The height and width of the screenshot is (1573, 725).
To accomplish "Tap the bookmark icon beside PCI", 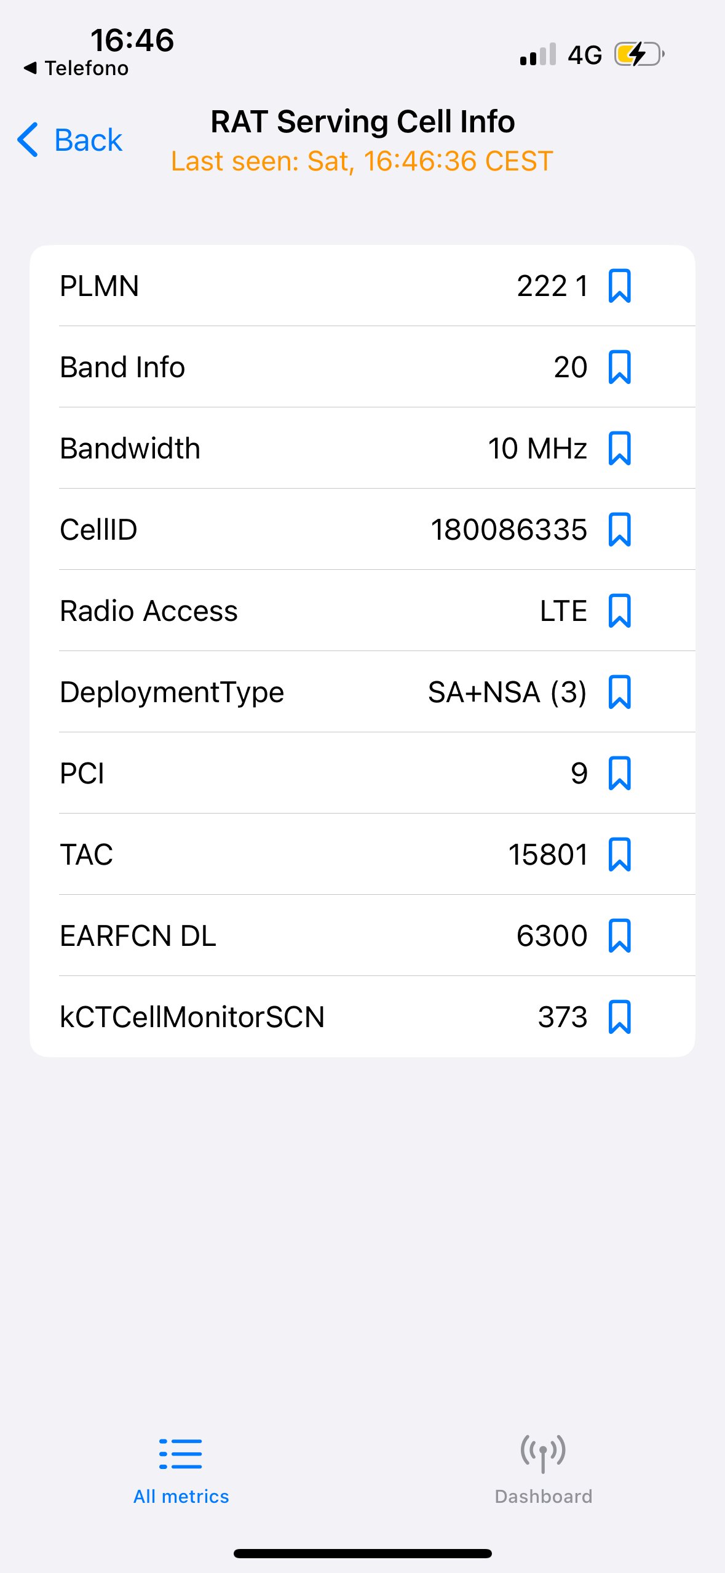I will [x=619, y=774].
